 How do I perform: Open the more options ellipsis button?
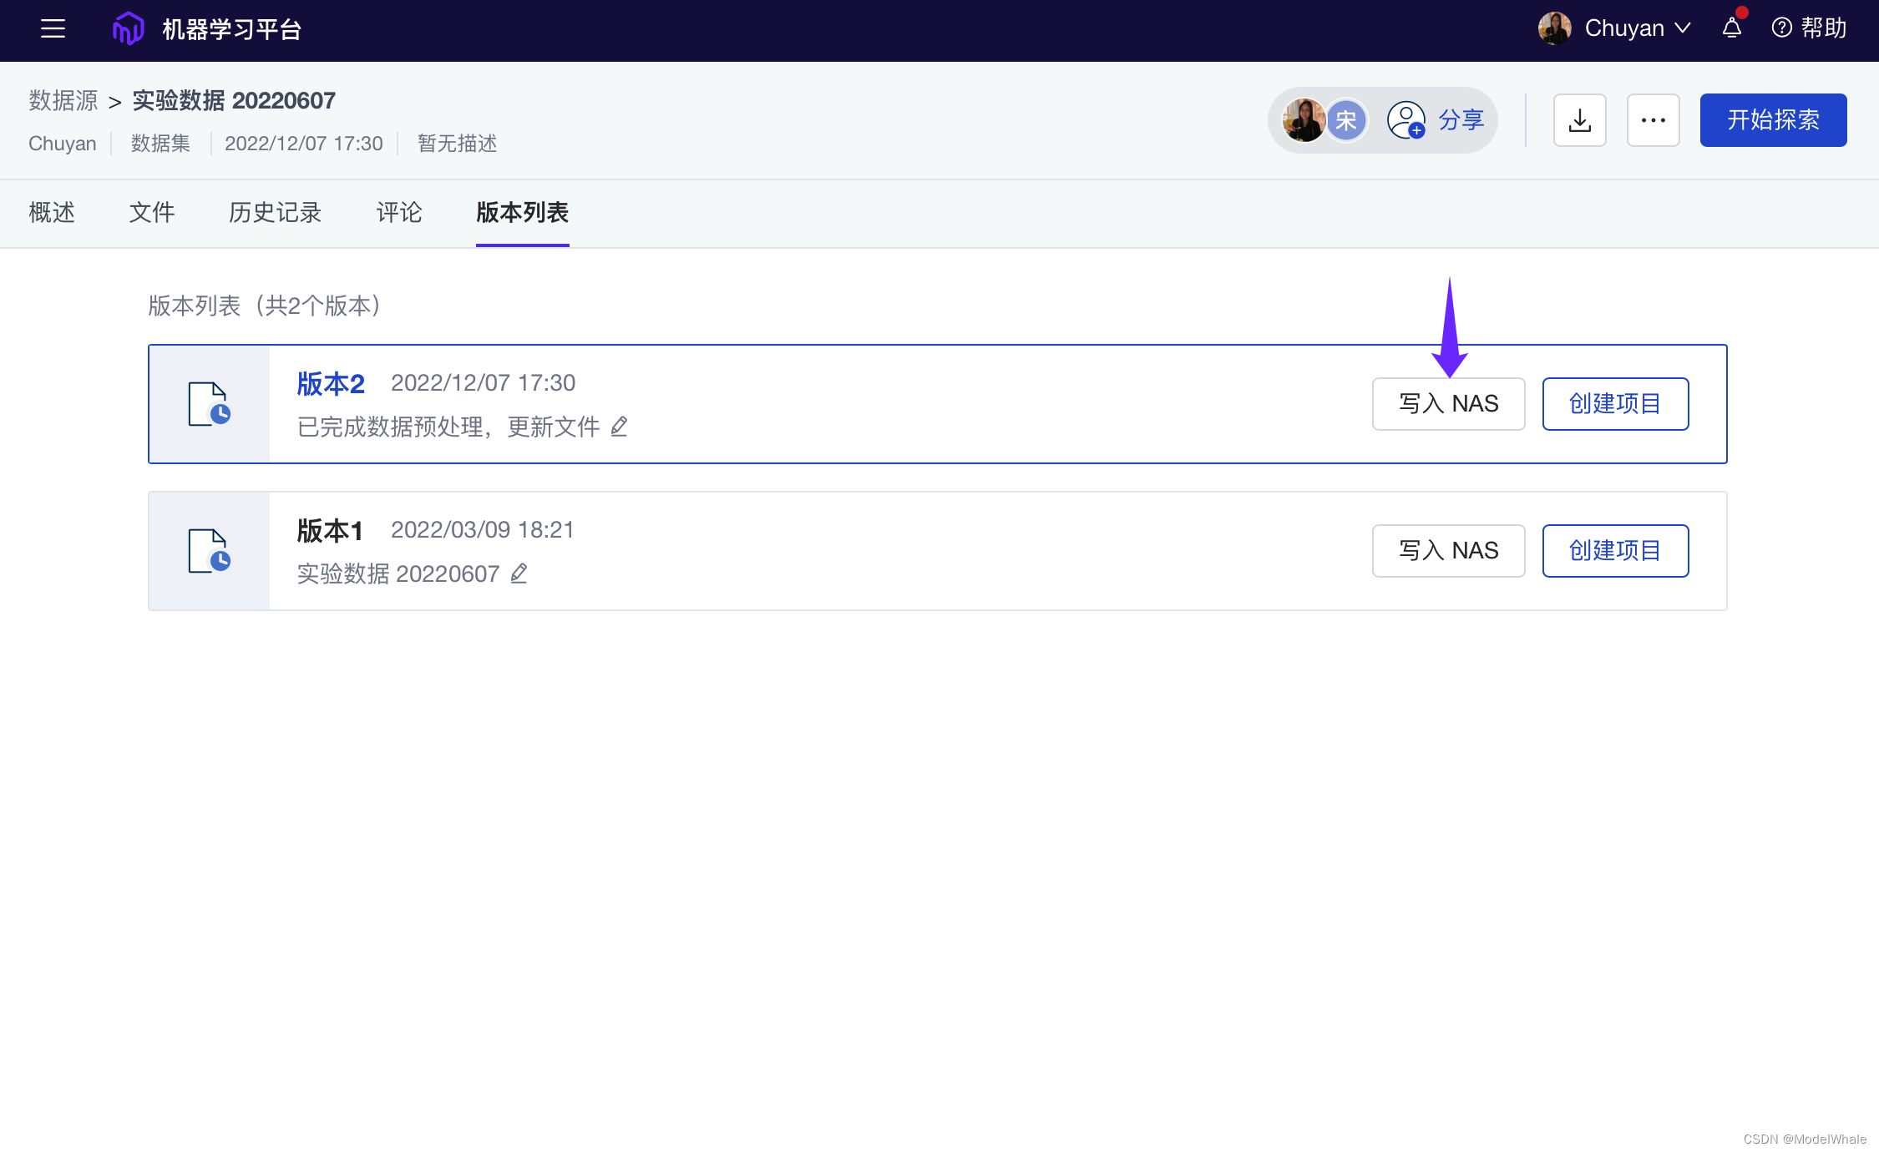pos(1653,120)
